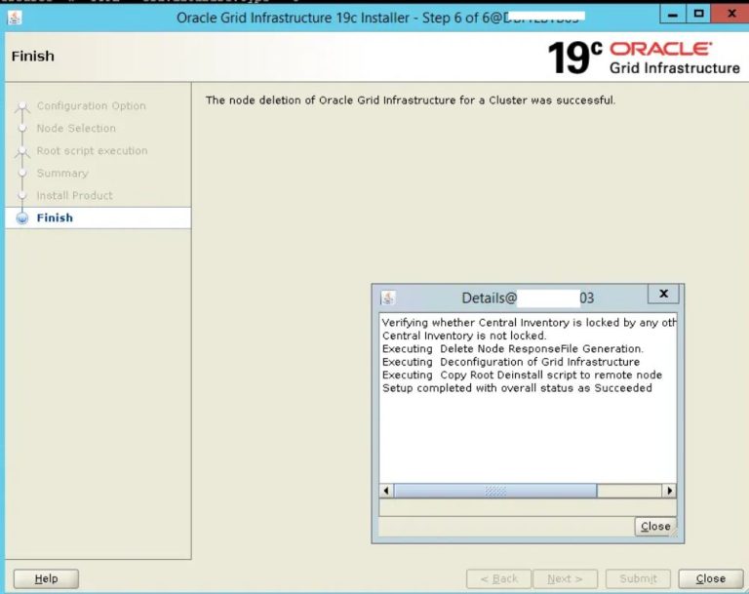The width and height of the screenshot is (749, 594).
Task: Select the Summary step
Action: click(62, 173)
